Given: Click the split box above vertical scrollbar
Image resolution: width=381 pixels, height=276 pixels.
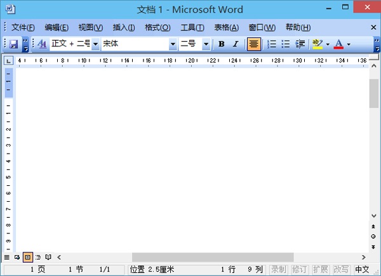Looking at the screenshot, I should pyautogui.click(x=374, y=57).
